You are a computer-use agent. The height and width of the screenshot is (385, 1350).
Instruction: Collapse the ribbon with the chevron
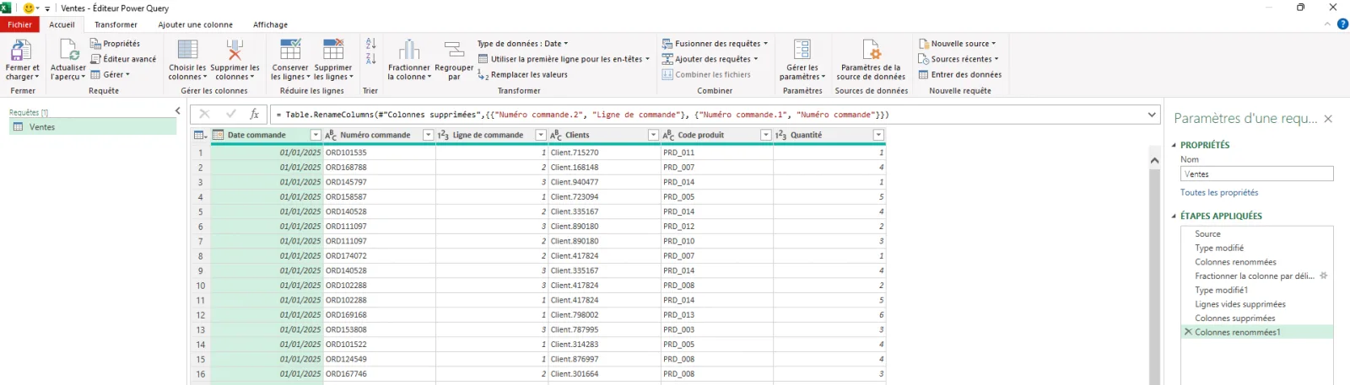click(x=1327, y=24)
